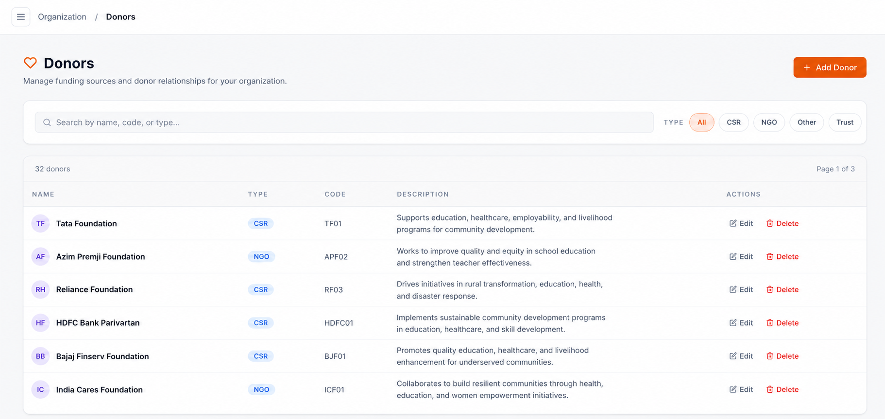Image resolution: width=885 pixels, height=419 pixels.
Task: Click the DESCRIPTION column header
Action: pos(423,194)
